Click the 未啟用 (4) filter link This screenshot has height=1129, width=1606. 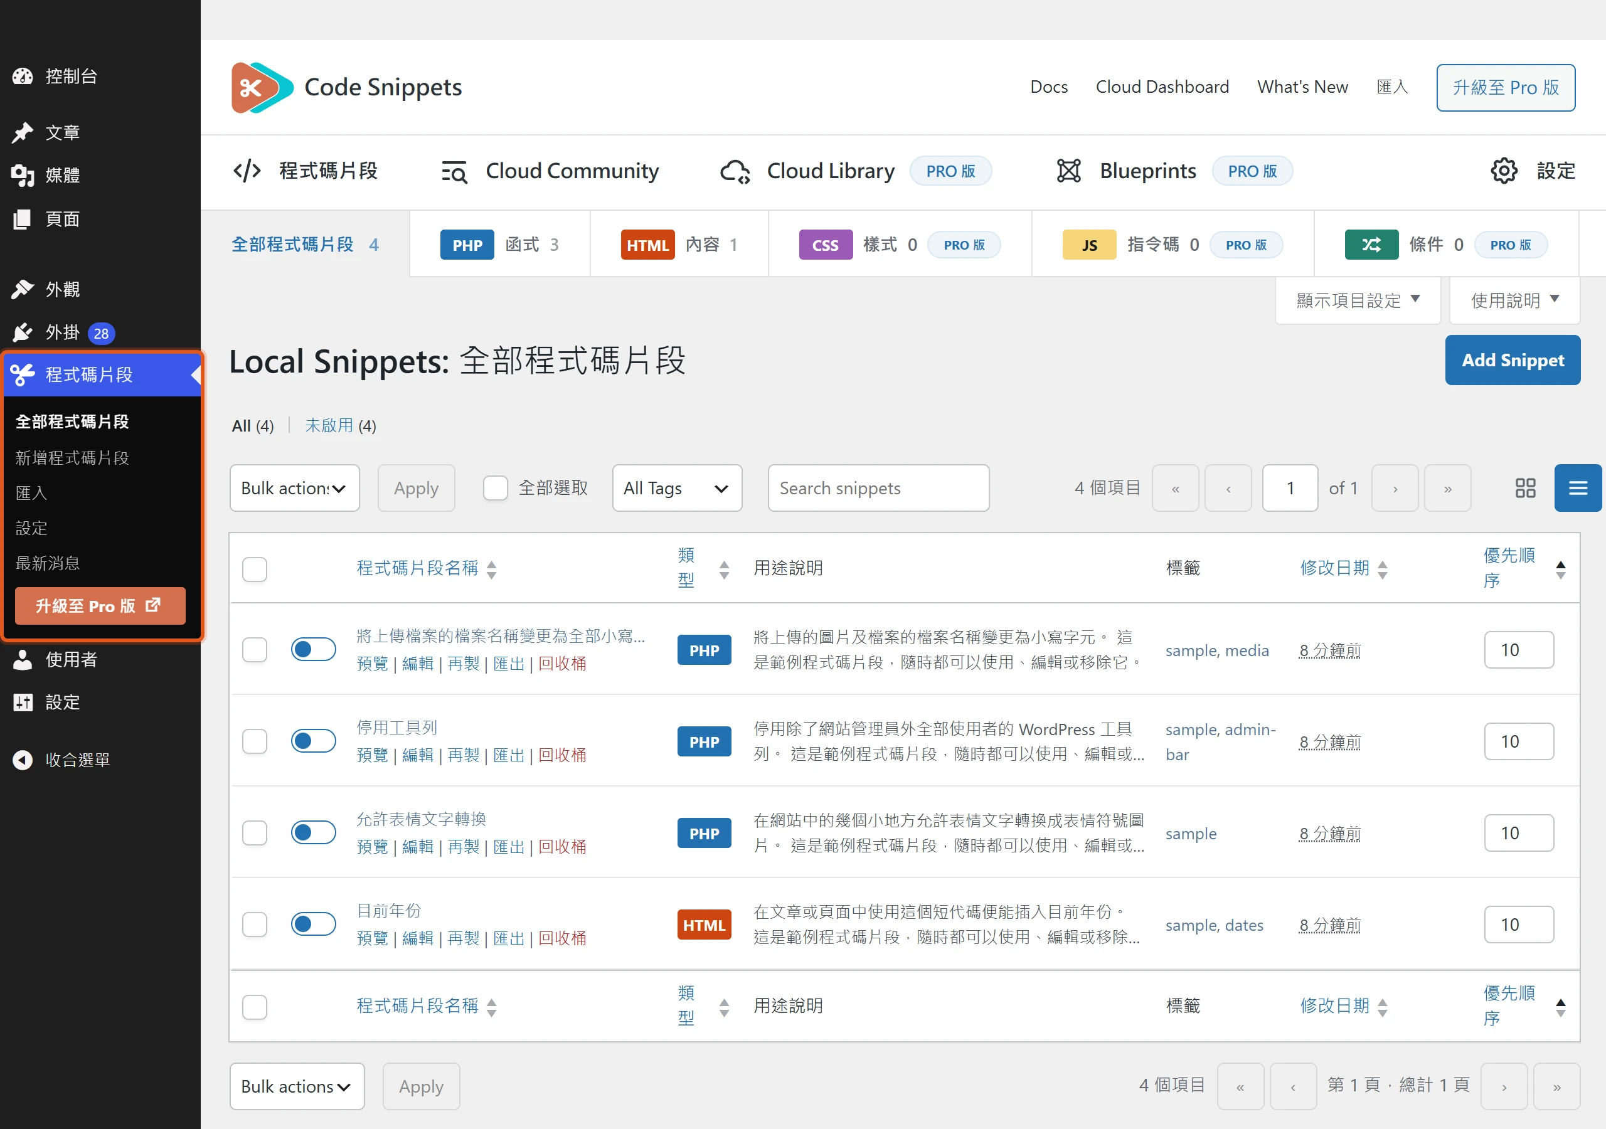(341, 426)
